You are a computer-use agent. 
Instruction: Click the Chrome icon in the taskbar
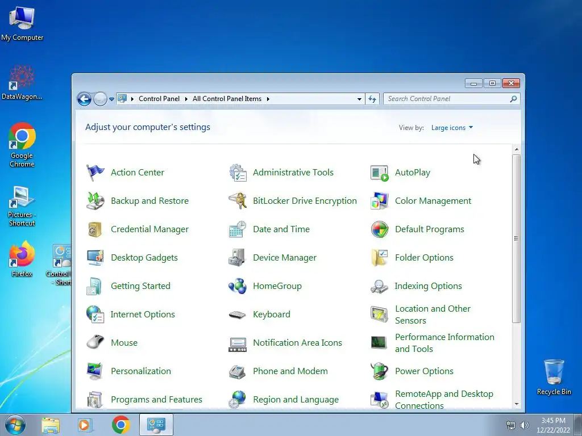pyautogui.click(x=120, y=425)
